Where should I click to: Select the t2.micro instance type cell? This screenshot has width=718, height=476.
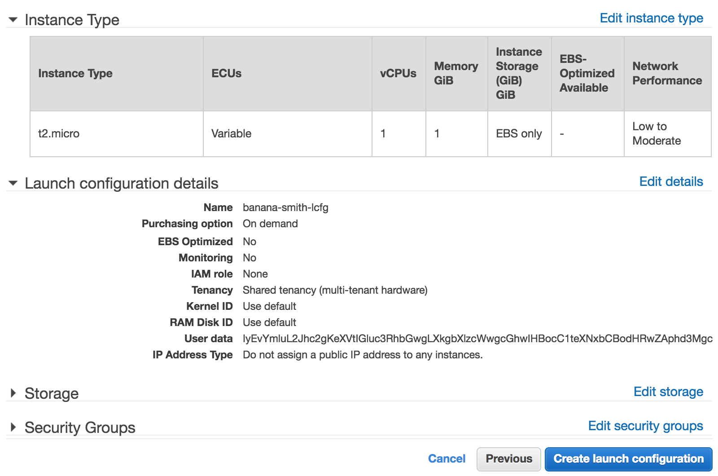pos(117,134)
